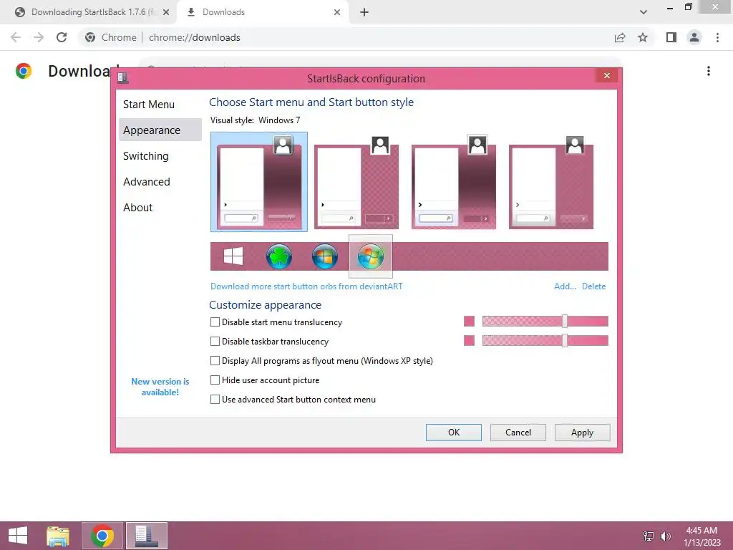The width and height of the screenshot is (733, 550).
Task: Open the Chrome profile avatar
Action: tap(694, 37)
